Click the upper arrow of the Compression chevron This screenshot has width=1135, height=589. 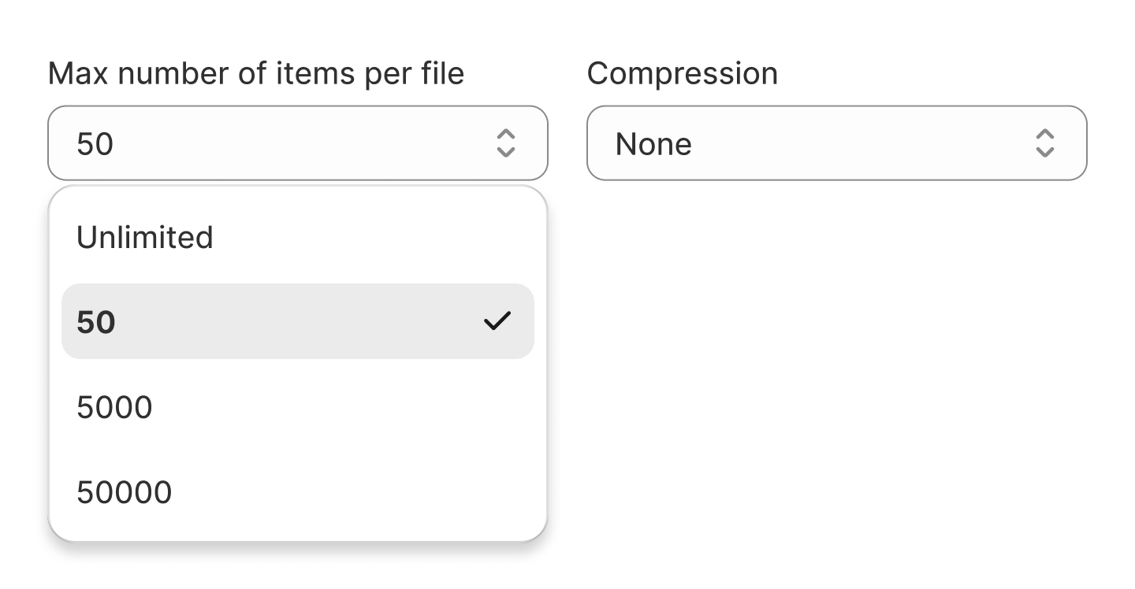(1044, 135)
